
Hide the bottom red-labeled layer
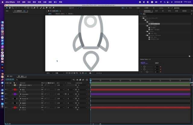click(x=6, y=108)
